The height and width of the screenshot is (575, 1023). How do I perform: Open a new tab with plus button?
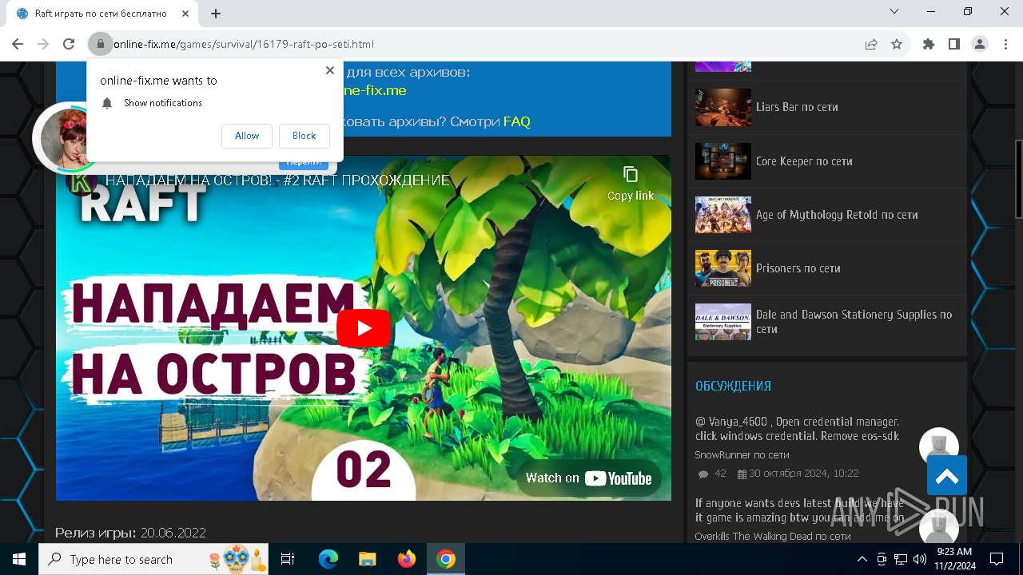[216, 14]
